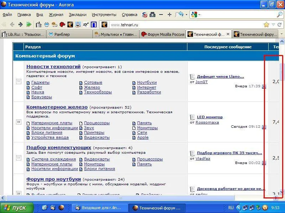Viewport: 285px width, 213px height.
Task: Click the undo arrow icon in menu bar
Action: (180, 15)
